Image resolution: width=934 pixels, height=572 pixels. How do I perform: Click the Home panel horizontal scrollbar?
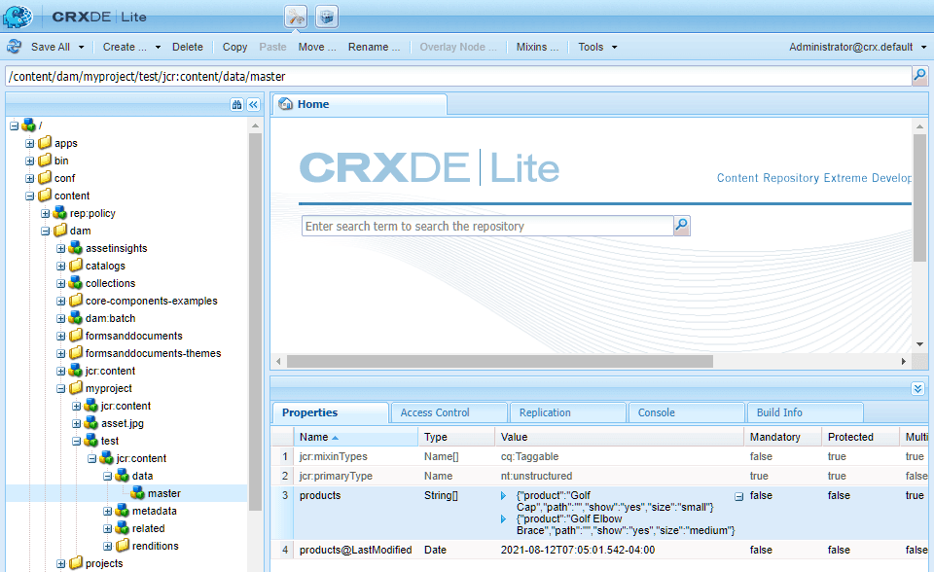pos(500,361)
